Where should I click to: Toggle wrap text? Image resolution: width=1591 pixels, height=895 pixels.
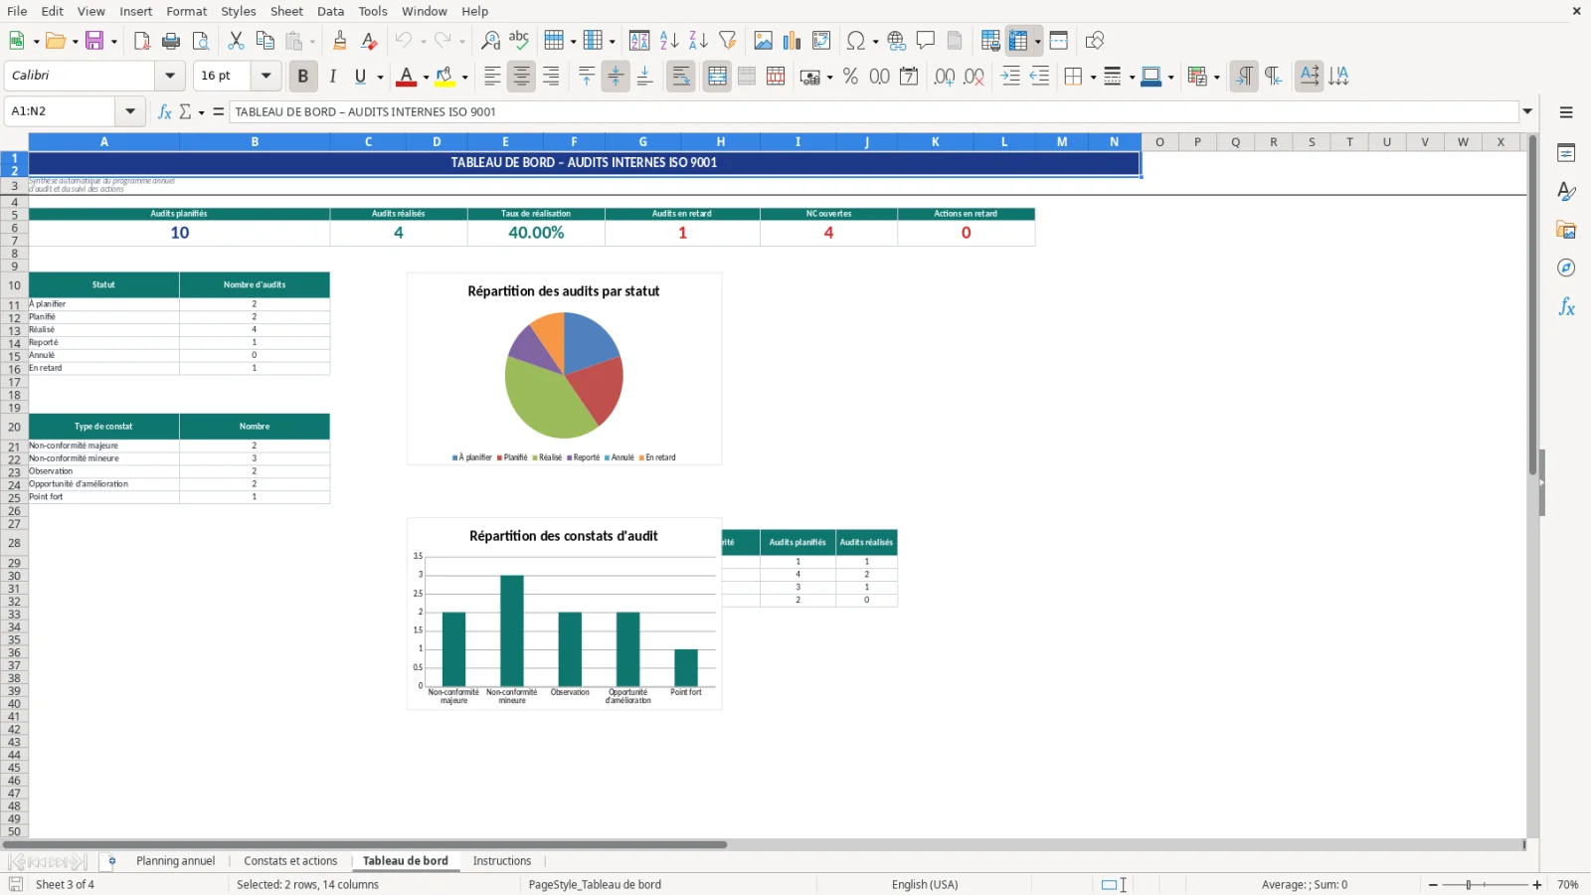click(x=681, y=77)
